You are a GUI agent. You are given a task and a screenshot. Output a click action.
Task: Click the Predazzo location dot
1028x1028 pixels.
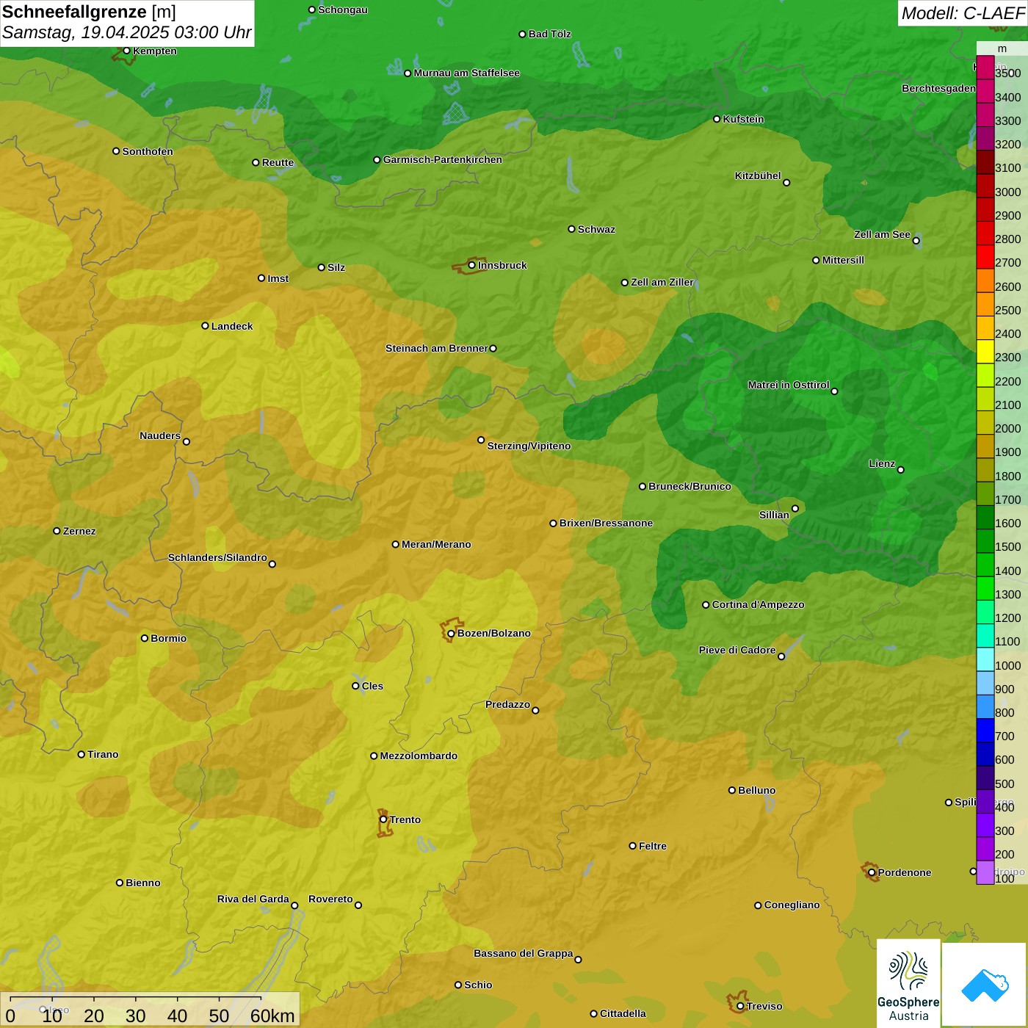(535, 710)
